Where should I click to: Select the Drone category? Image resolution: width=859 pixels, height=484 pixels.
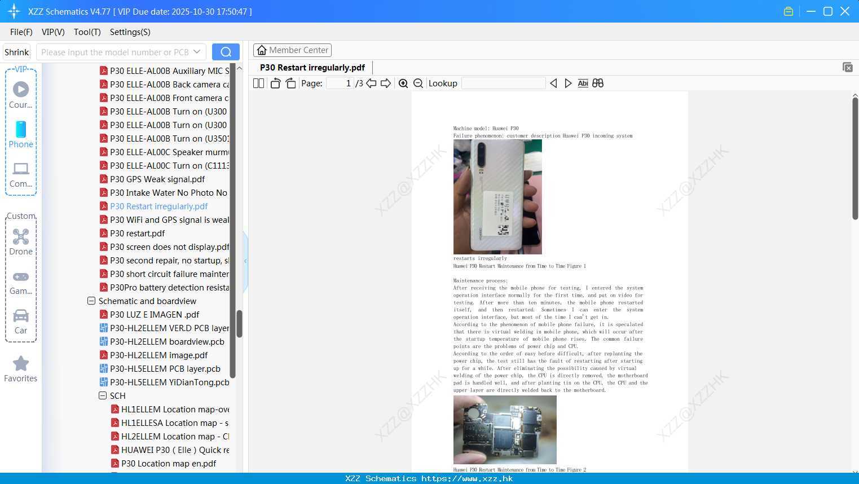[21, 242]
